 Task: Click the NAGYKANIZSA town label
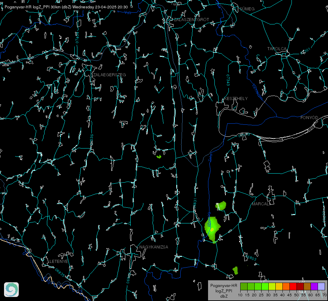point(154,247)
